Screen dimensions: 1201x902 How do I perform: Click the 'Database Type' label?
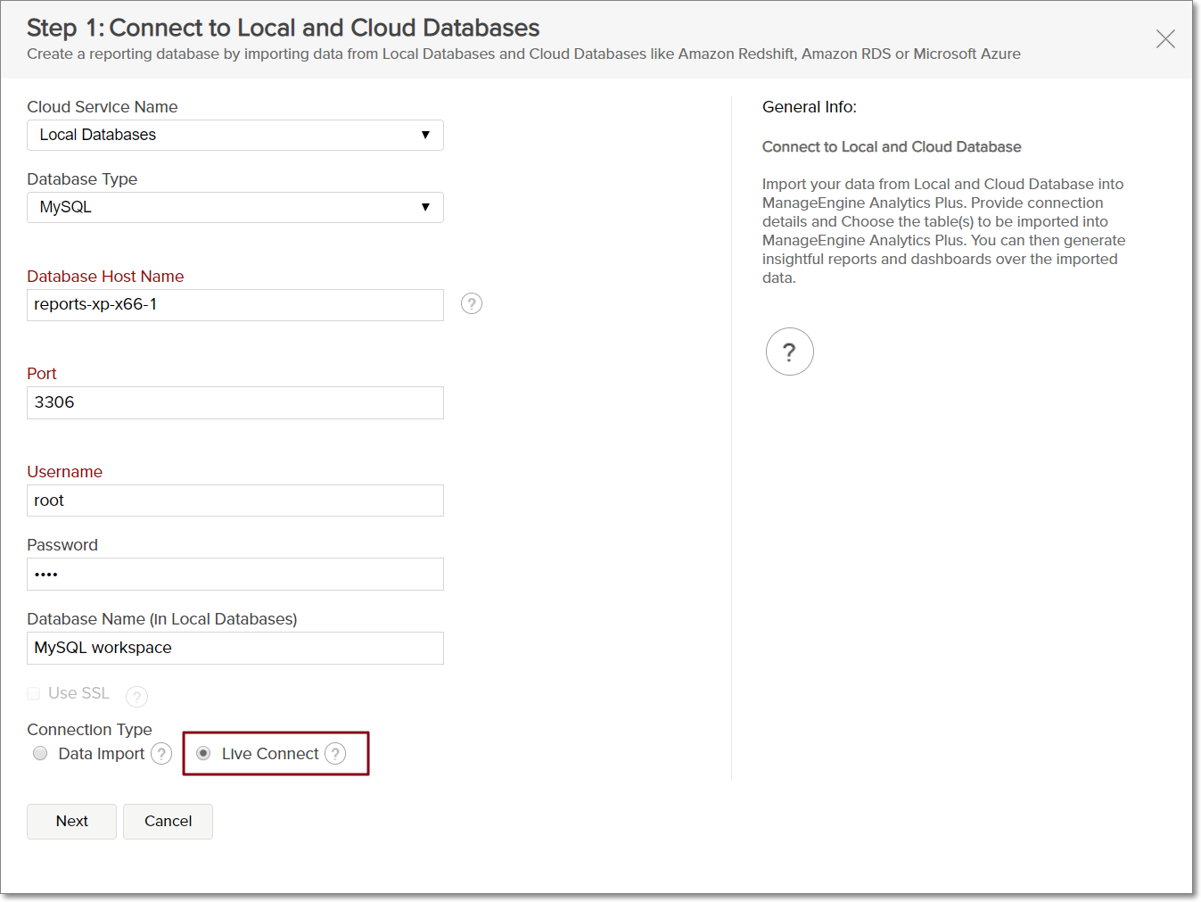point(82,179)
